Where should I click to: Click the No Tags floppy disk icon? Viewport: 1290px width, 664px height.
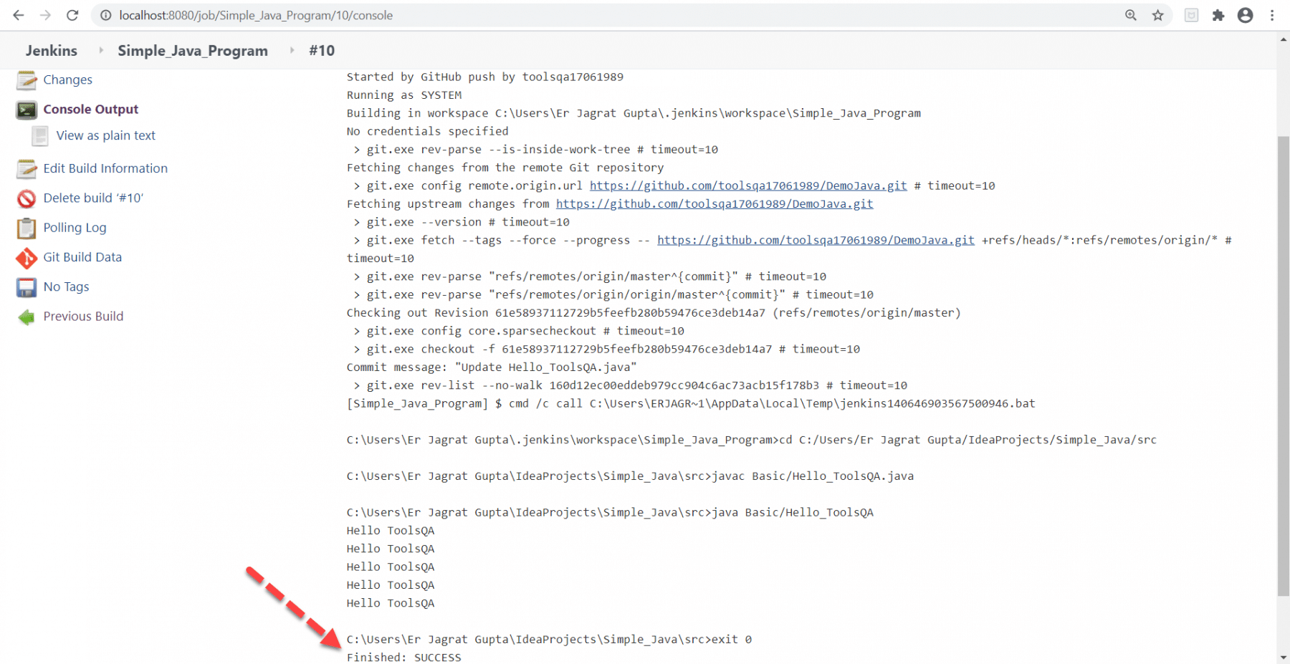pos(27,287)
